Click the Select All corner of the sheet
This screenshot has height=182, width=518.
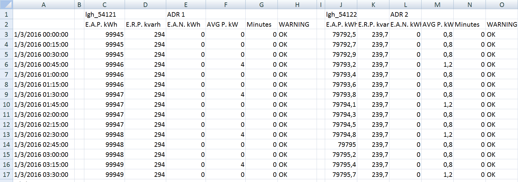6,5
